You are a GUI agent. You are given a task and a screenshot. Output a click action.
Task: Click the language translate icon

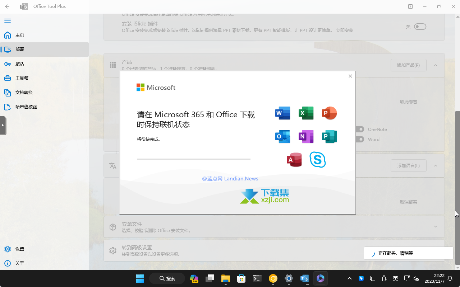(113, 166)
